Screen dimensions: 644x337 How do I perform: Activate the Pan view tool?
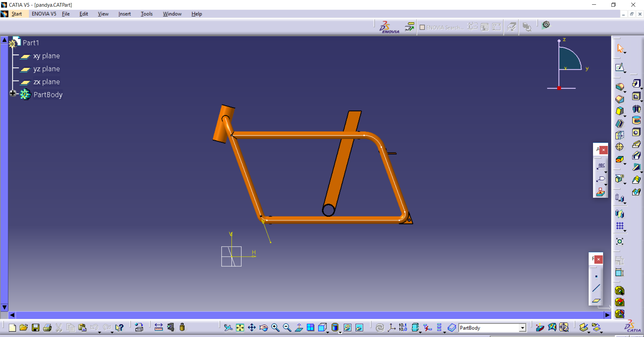[252, 328]
